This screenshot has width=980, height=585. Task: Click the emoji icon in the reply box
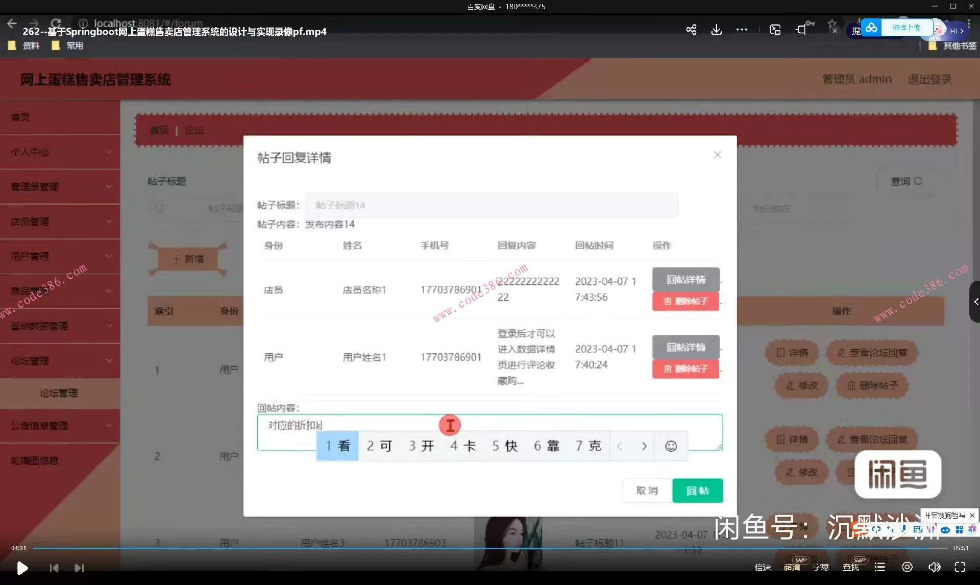671,446
